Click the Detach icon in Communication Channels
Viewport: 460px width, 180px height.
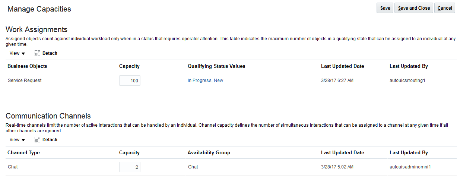pyautogui.click(x=37, y=140)
